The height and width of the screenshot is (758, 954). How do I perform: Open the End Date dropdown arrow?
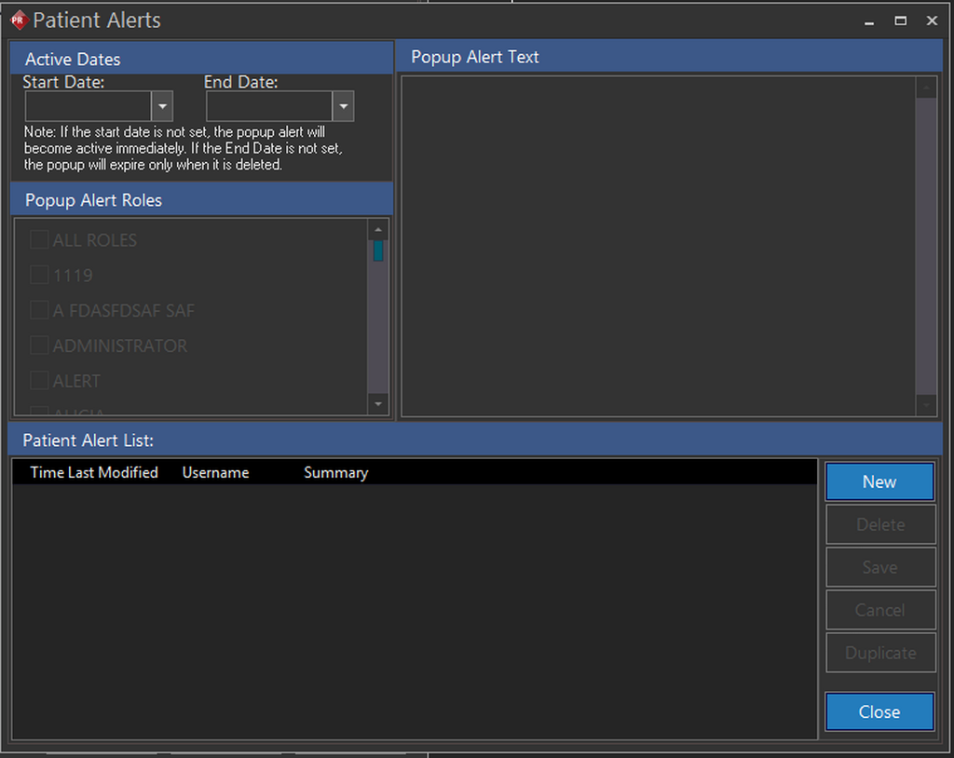pos(343,106)
